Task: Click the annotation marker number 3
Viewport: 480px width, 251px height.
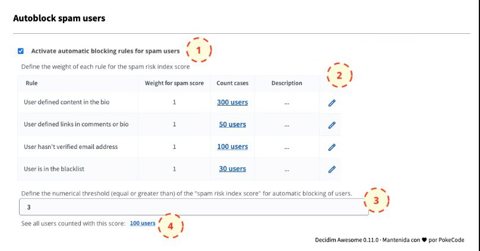Action: tap(376, 200)
